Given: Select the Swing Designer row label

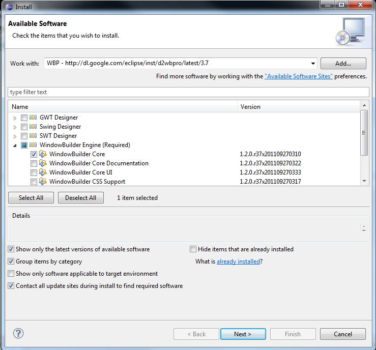Looking at the screenshot, I should 60,127.
